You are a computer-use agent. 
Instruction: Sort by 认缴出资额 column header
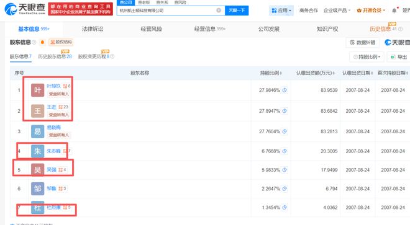pyautogui.click(x=316, y=73)
